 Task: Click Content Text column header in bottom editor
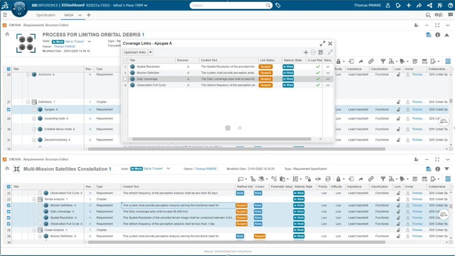[x=178, y=187]
